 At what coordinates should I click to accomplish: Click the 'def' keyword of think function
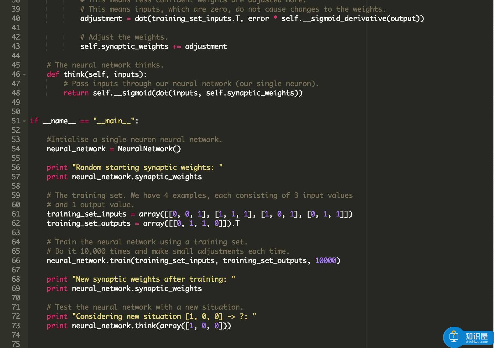click(x=53, y=74)
